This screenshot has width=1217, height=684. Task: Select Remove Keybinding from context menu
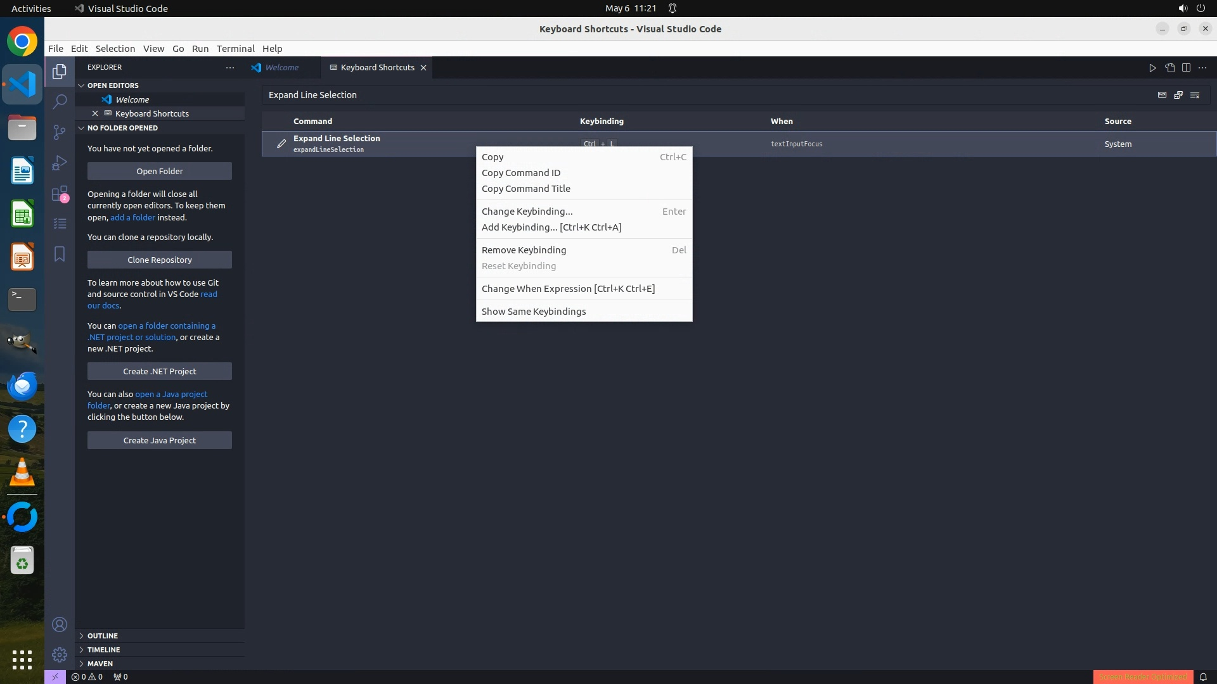tap(524, 250)
